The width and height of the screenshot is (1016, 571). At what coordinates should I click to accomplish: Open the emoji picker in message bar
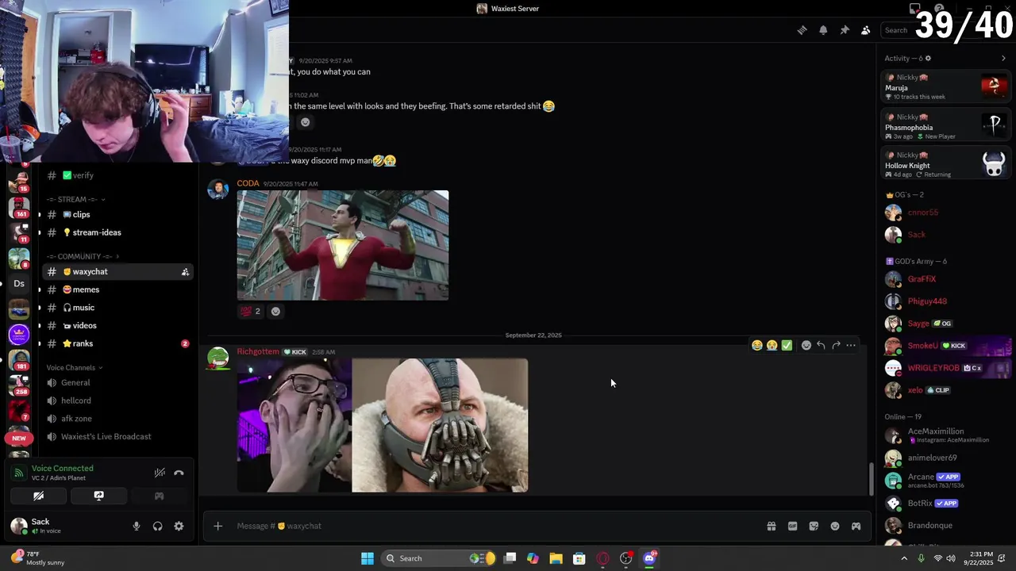835,526
